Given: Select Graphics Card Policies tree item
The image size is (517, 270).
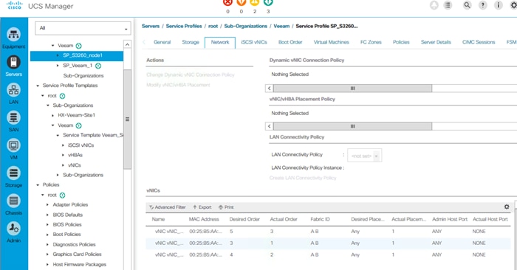Looking at the screenshot, I should (77, 255).
